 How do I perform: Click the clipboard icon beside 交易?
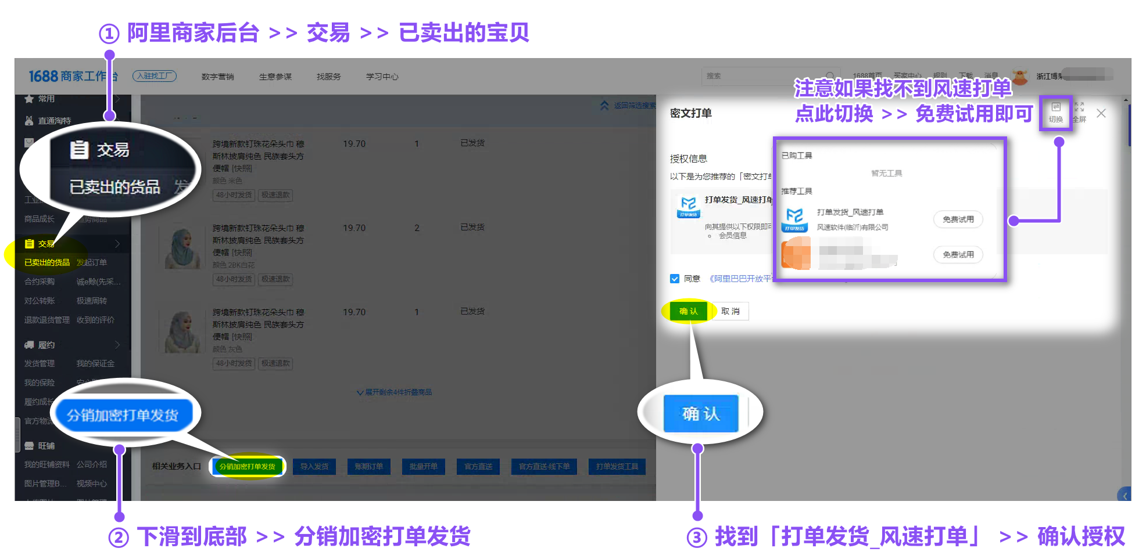[x=29, y=244]
